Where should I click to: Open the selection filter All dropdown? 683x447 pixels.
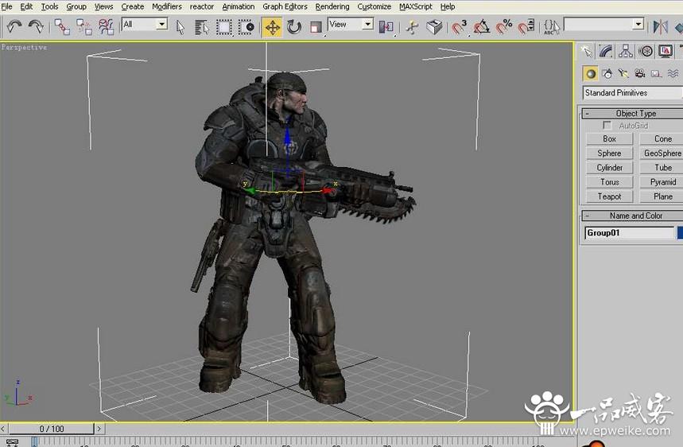(x=145, y=25)
